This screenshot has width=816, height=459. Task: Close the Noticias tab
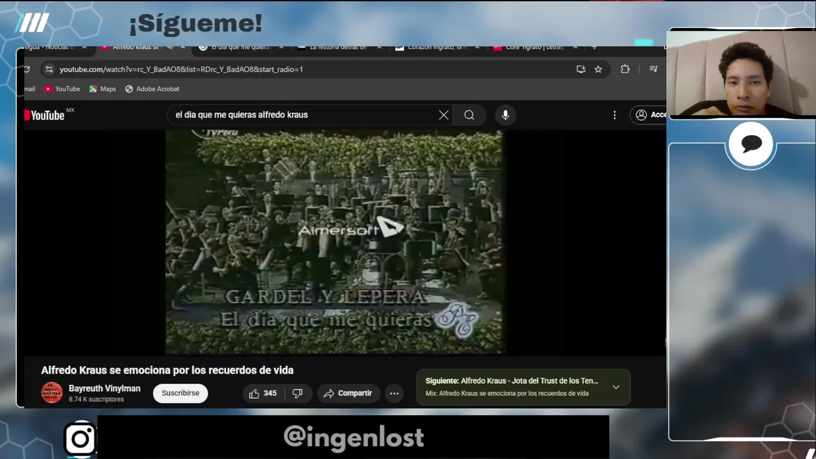point(84,47)
